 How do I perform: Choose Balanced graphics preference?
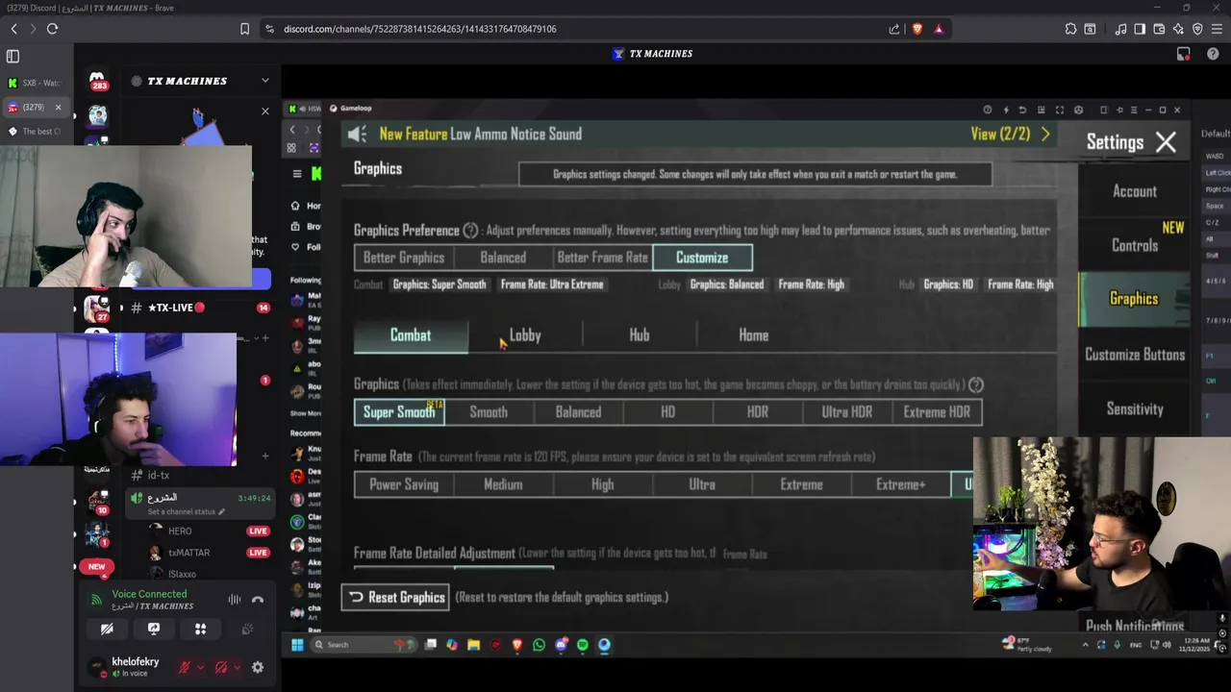tap(503, 258)
